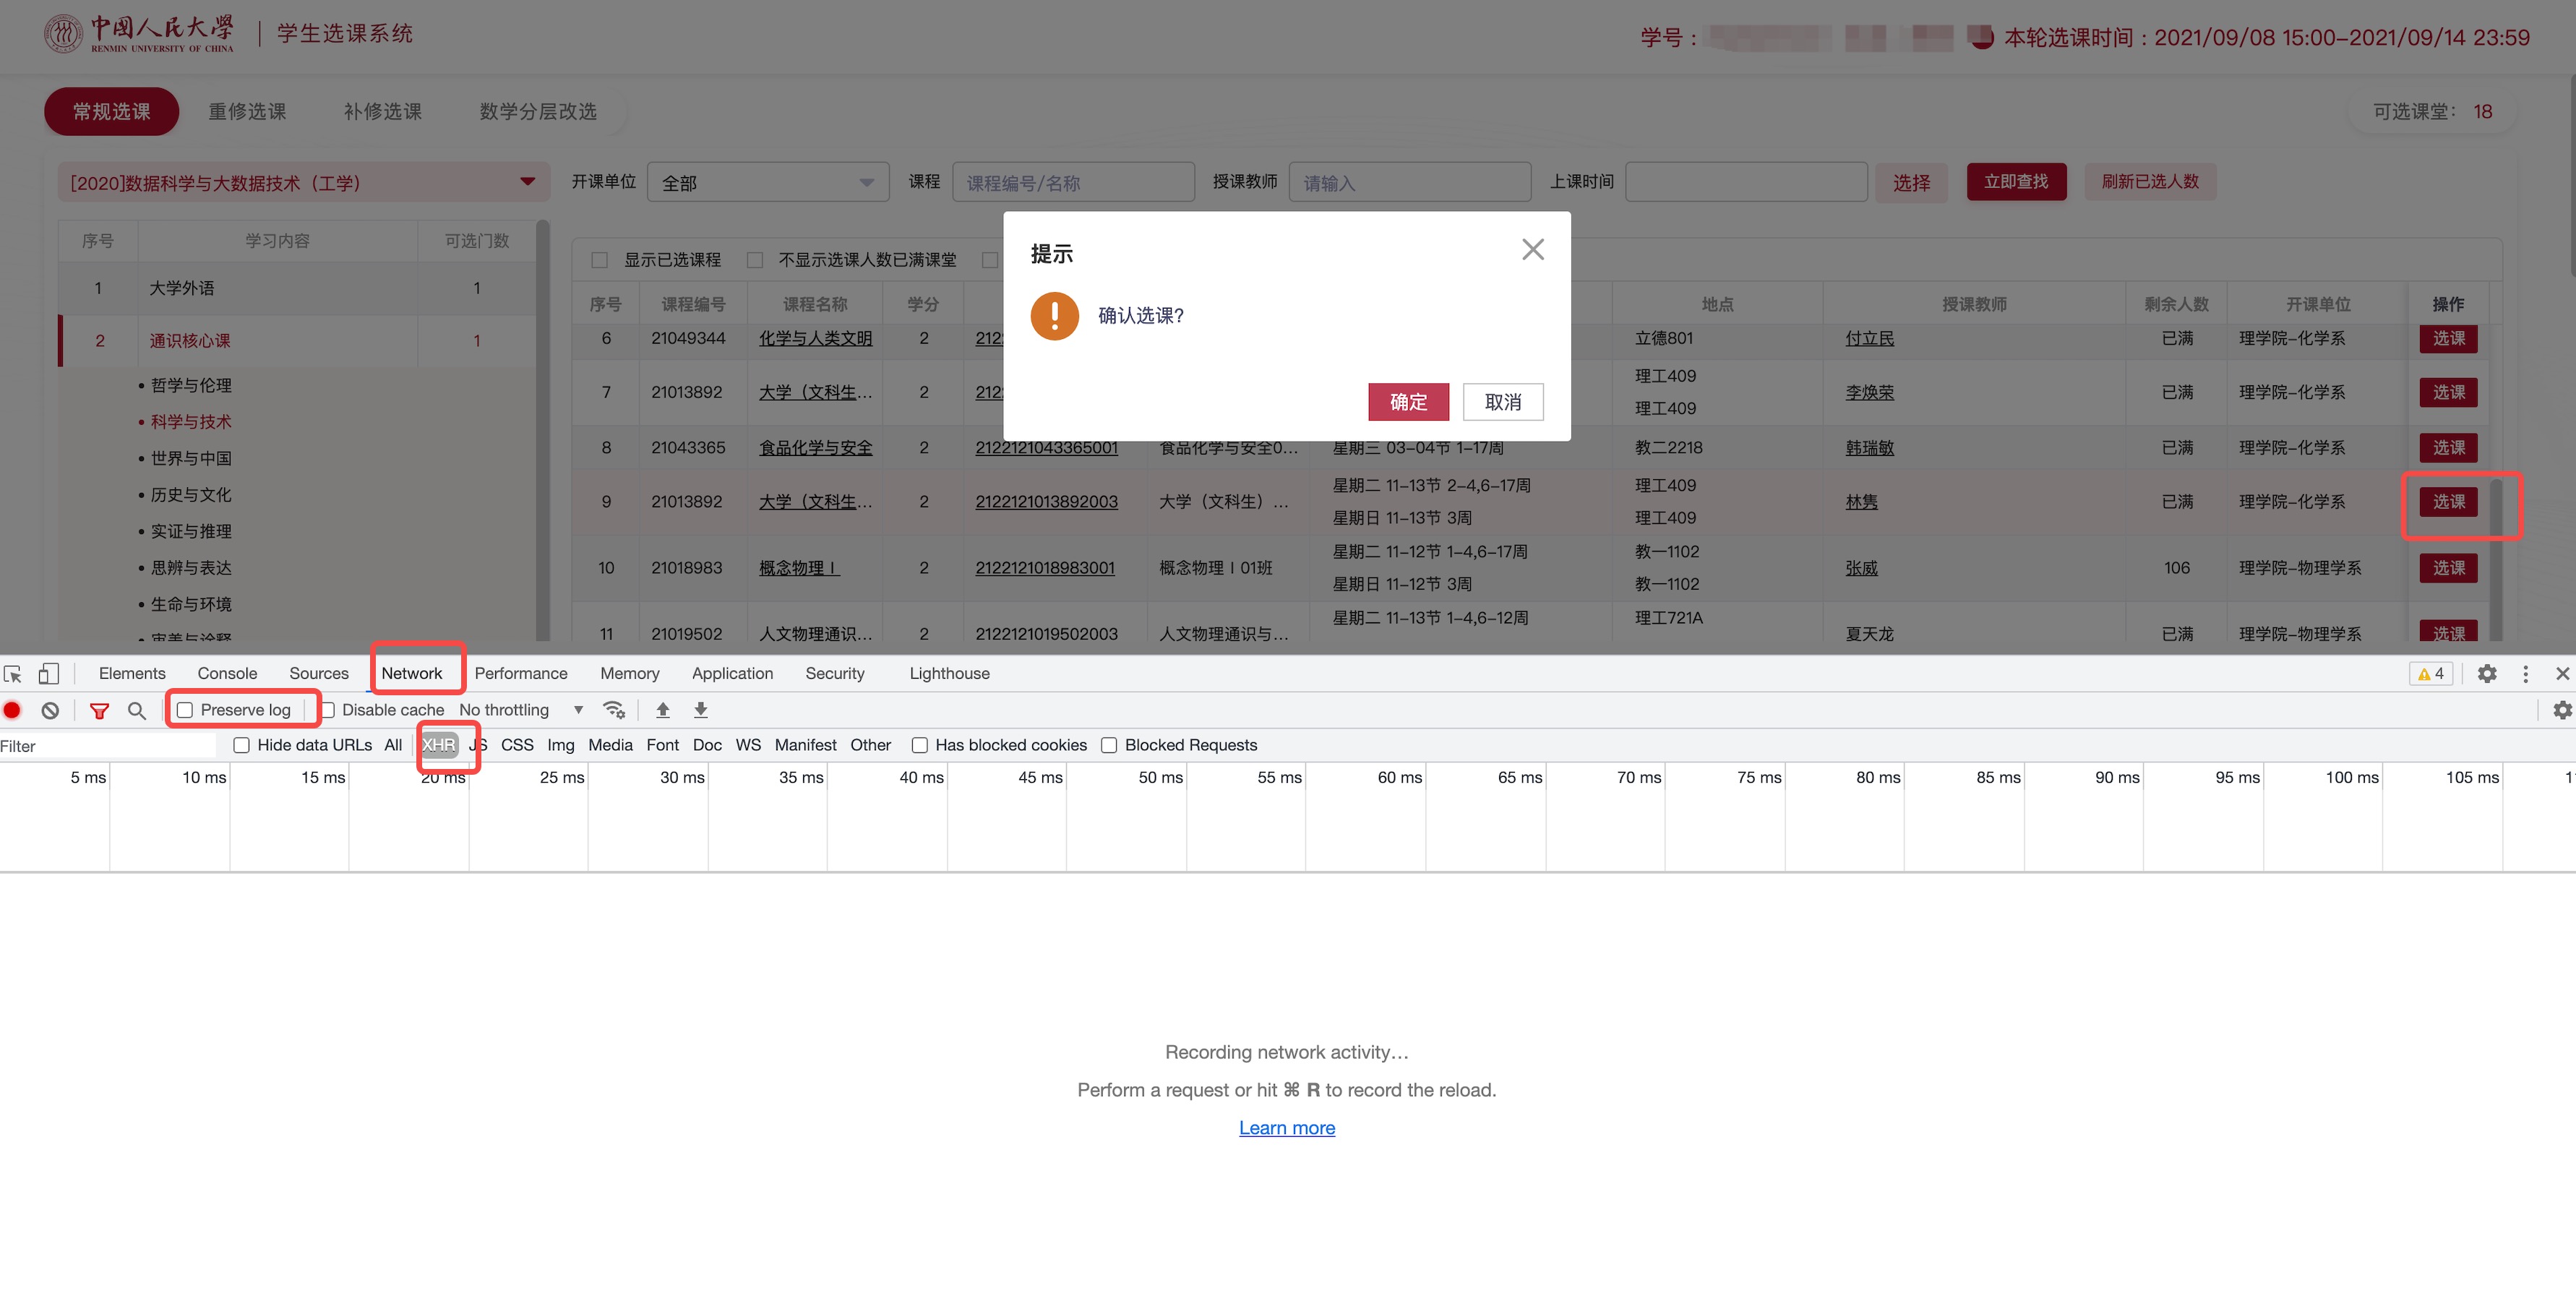Viewport: 2576px width, 1298px height.
Task: Click the record network log button
Action: [13, 710]
